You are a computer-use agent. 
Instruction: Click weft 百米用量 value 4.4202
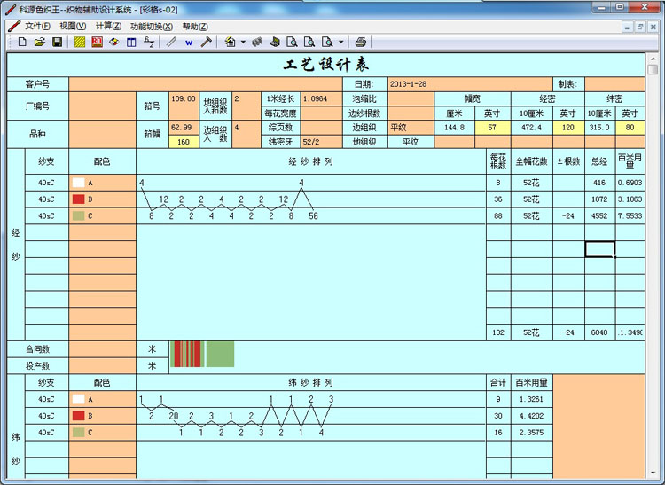pyautogui.click(x=532, y=416)
